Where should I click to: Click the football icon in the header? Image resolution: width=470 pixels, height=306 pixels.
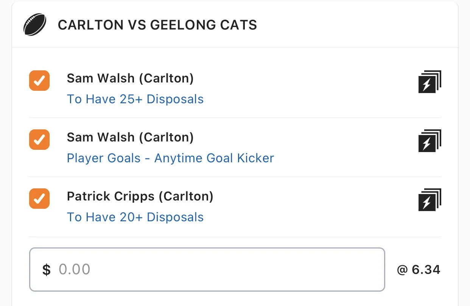click(35, 25)
